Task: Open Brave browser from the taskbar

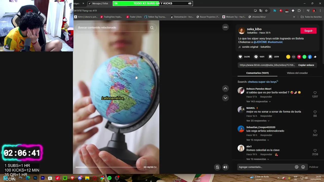Action: click(x=73, y=178)
